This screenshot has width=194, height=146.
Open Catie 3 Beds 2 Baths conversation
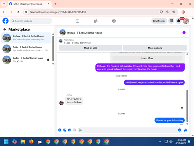tap(26, 49)
